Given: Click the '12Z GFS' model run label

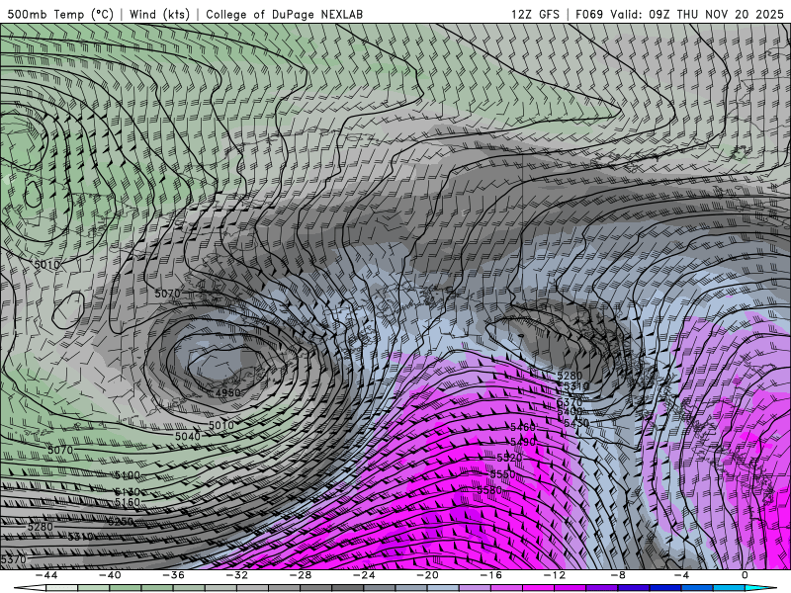Looking at the screenshot, I should coord(535,14).
